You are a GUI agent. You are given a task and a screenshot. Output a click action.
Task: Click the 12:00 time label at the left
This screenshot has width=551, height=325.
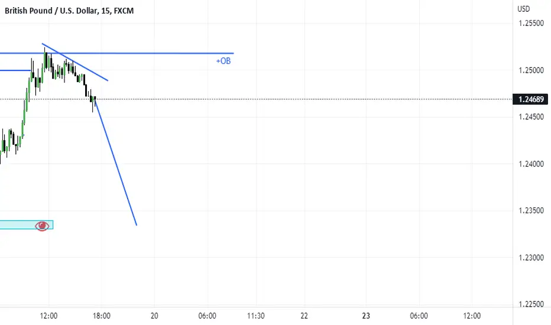coord(48,316)
